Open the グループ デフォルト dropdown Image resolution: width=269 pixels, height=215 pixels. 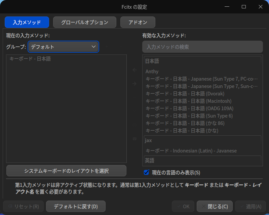[x=63, y=47]
